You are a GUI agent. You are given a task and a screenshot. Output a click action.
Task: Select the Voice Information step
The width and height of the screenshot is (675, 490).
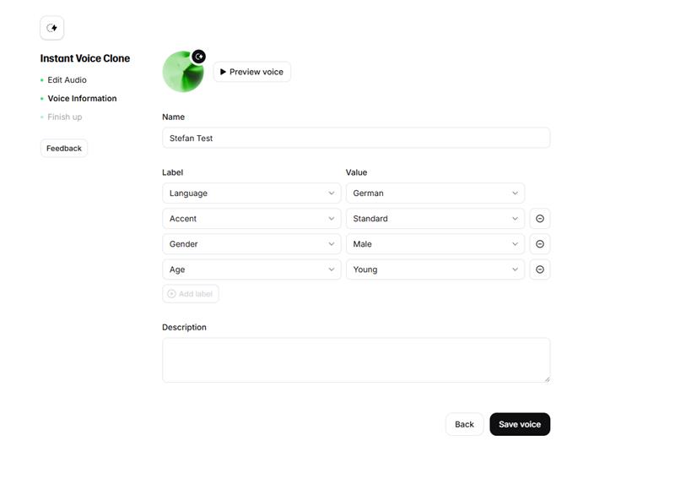(x=82, y=99)
